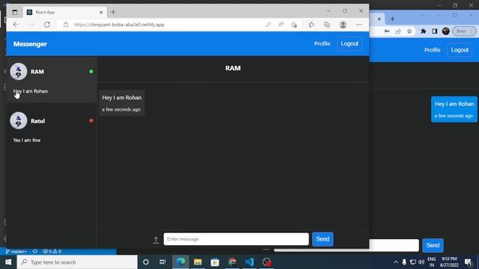
Task: Click Send in background Chrome window
Action: pos(433,245)
